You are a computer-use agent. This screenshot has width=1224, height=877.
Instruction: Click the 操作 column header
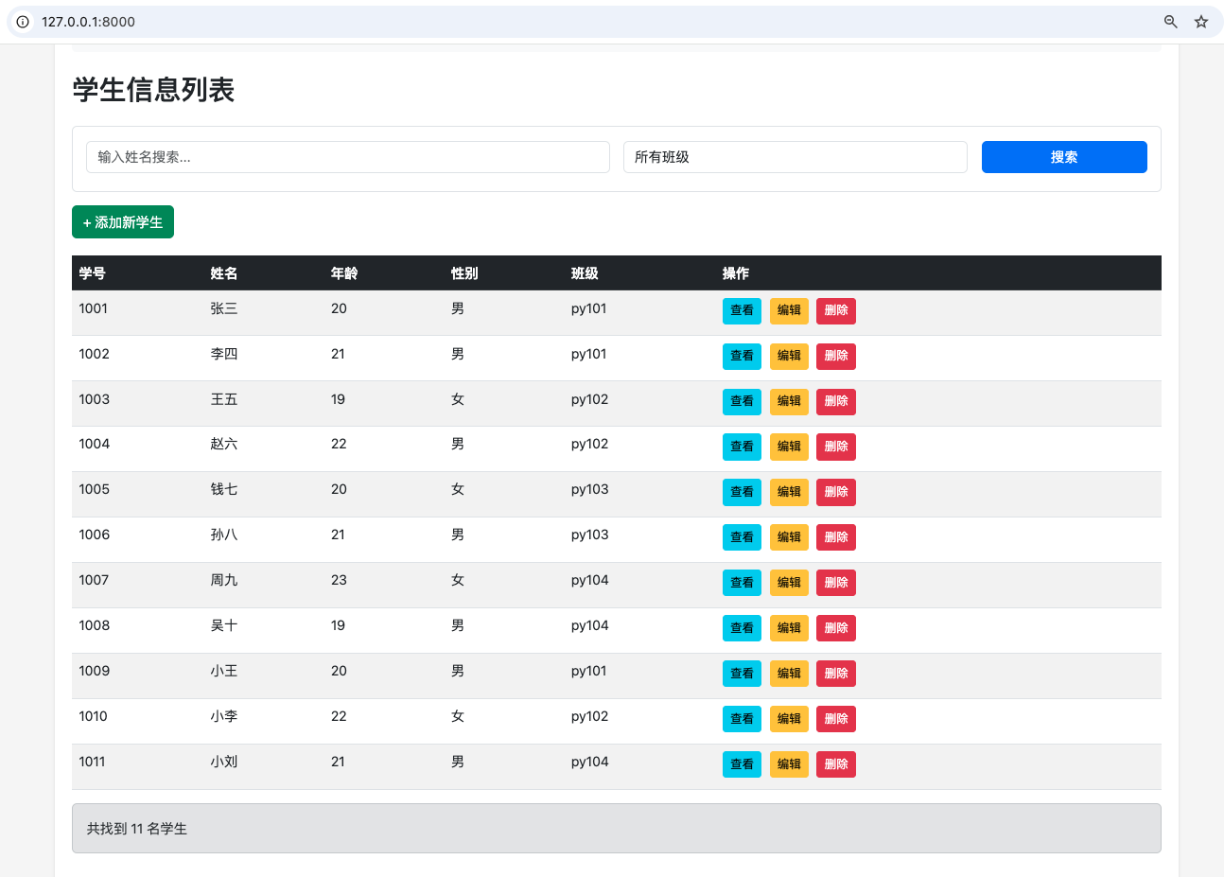[x=736, y=273]
